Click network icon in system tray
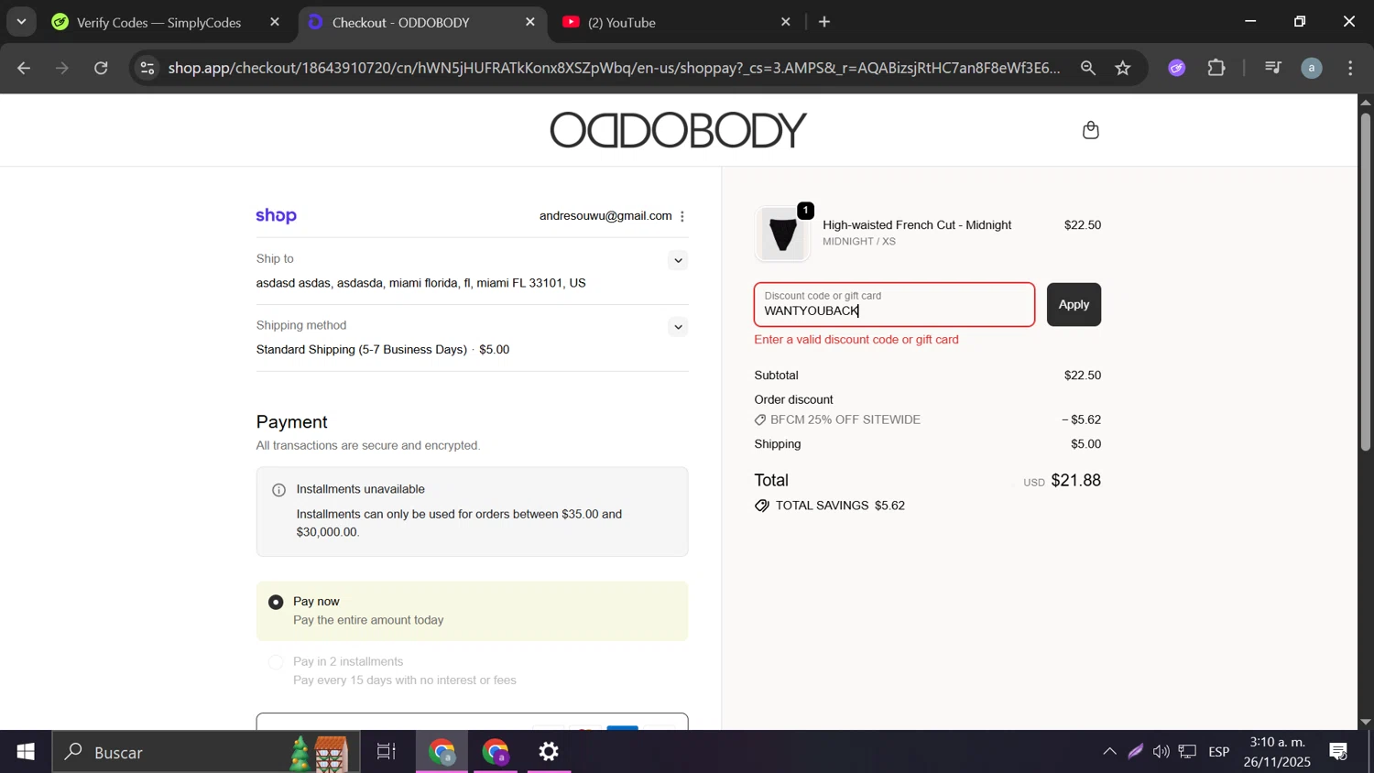Image resolution: width=1374 pixels, height=773 pixels. pyautogui.click(x=1187, y=752)
